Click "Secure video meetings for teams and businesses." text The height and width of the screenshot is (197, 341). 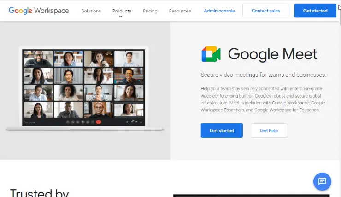(264, 75)
